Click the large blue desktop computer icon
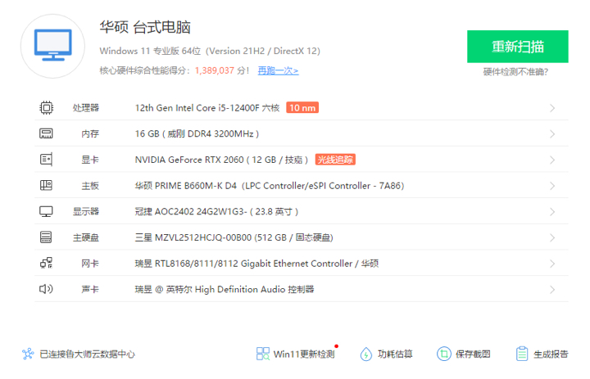590x379 pixels. pos(53,45)
